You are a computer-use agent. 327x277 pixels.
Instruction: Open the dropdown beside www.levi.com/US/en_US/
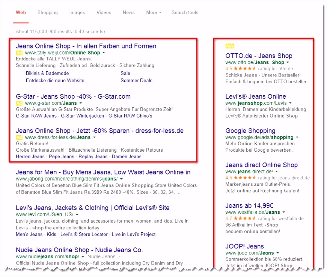(x=77, y=214)
